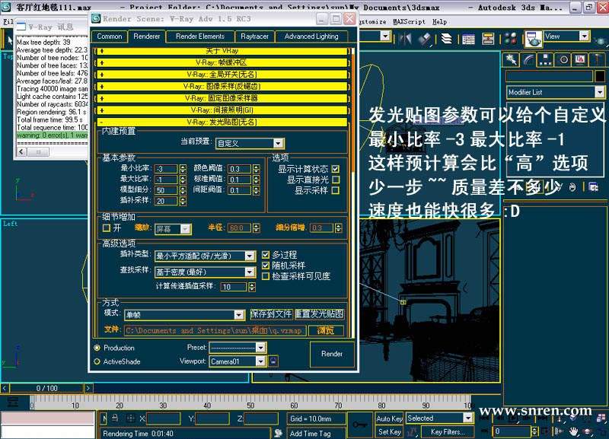This screenshot has width=609, height=439.
Task: Click the 重置发光贴图 button
Action: (319, 314)
